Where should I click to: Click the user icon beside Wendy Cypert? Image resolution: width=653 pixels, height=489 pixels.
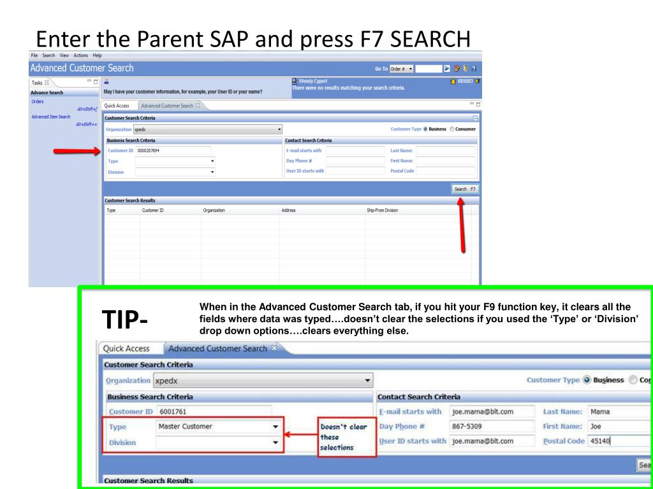295,81
